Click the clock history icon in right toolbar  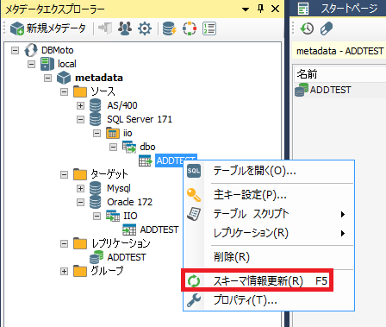point(307,28)
